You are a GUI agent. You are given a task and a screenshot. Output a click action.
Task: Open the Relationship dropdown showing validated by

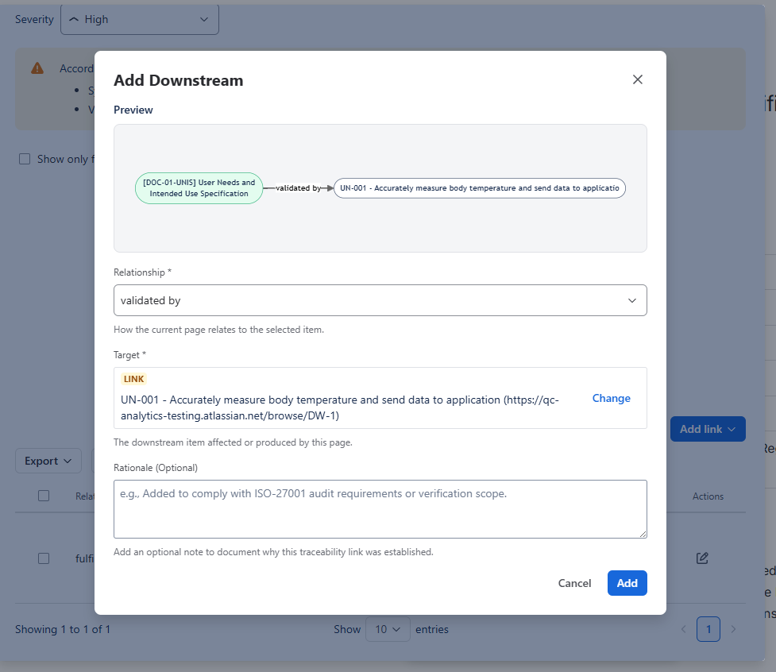380,300
